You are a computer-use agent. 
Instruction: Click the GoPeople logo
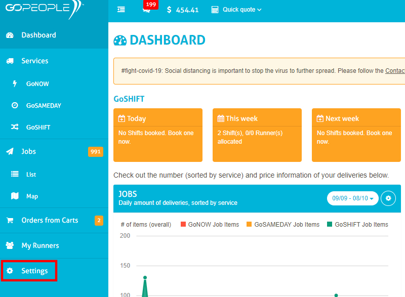point(44,9)
